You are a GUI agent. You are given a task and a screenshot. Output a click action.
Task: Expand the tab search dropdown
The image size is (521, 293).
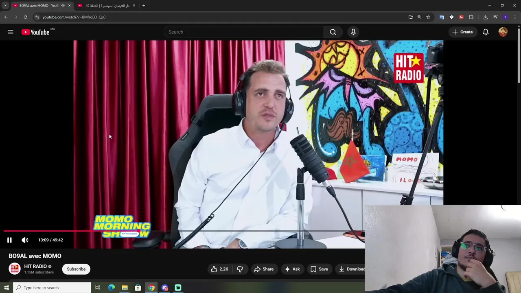(5, 6)
